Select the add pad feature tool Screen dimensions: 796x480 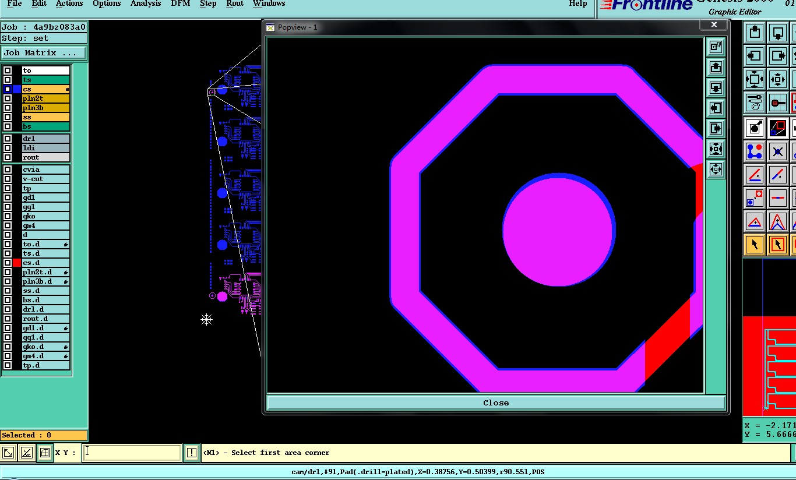click(755, 128)
